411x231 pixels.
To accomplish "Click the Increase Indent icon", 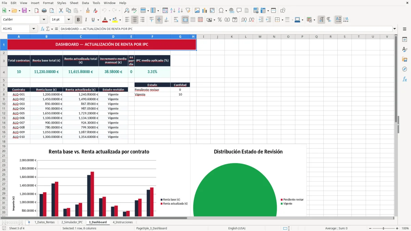I will pyautogui.click(x=261, y=20).
